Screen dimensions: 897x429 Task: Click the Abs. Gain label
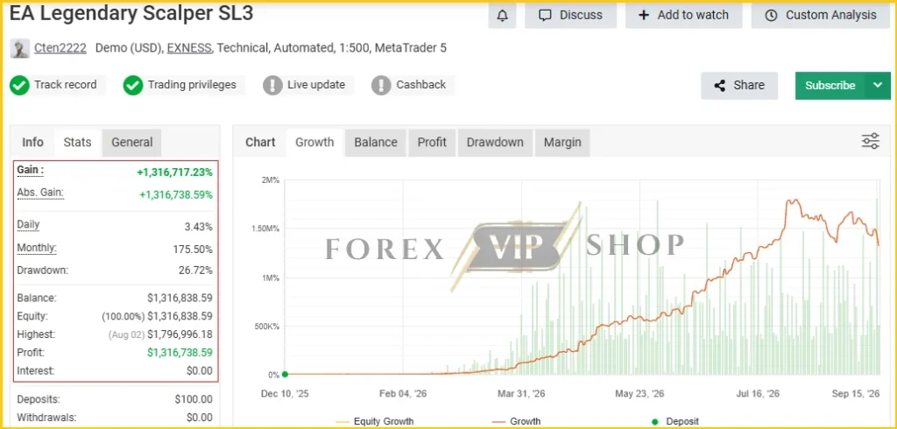coord(40,193)
